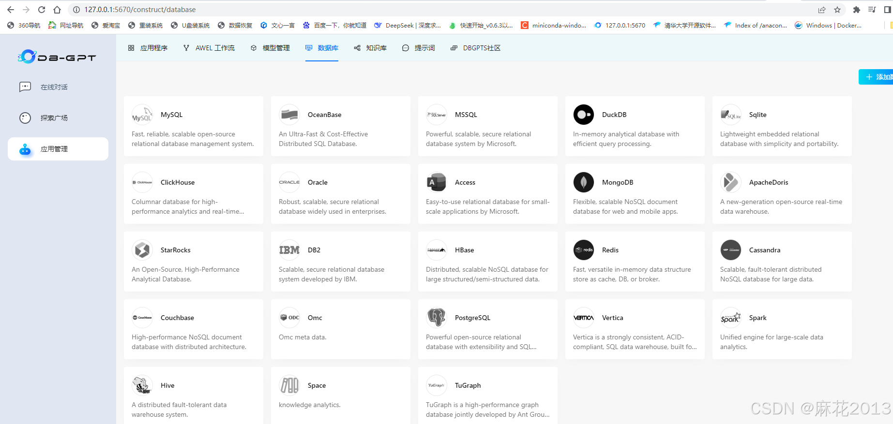Viewport: 893px width, 424px height.
Task: Open the 应用程序 tab
Action: pyautogui.click(x=148, y=48)
